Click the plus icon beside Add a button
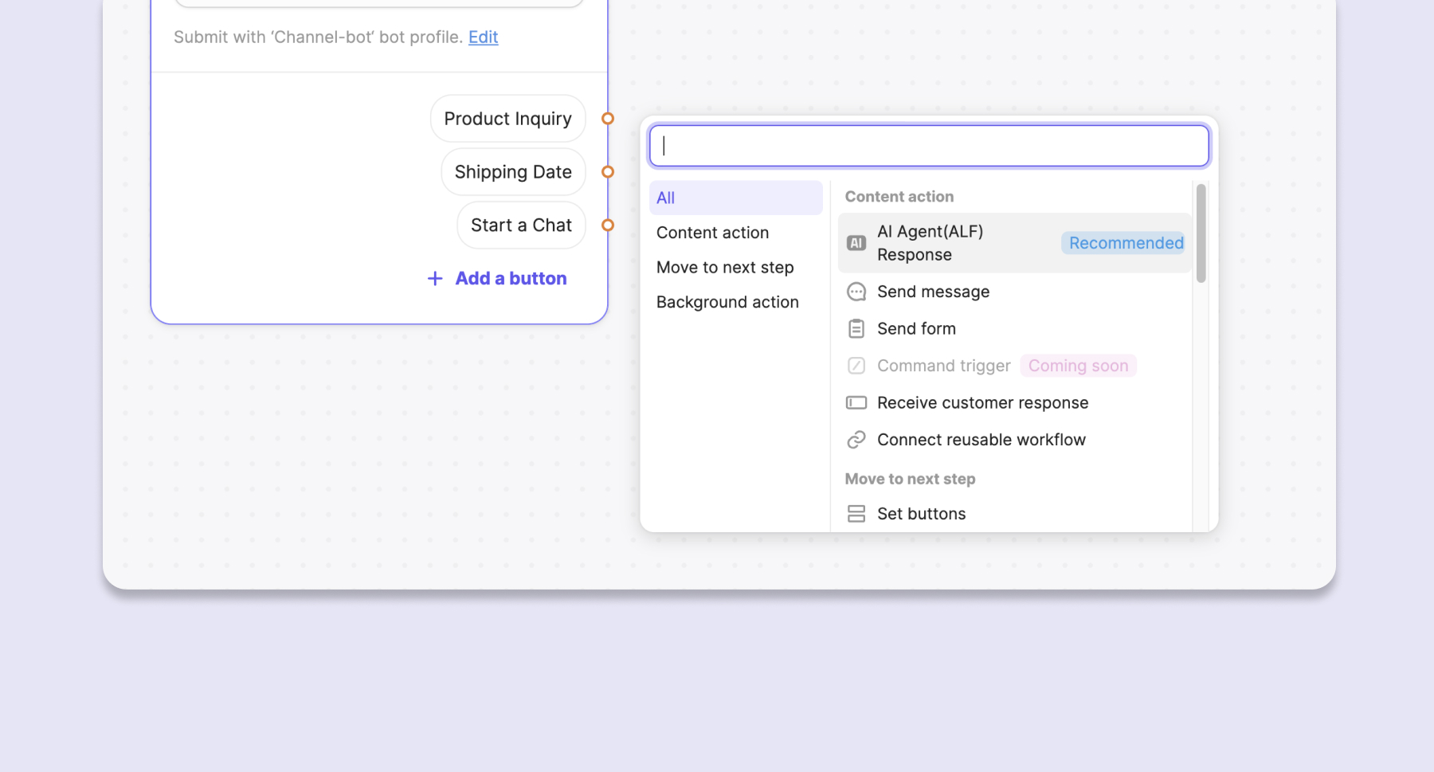 click(435, 278)
